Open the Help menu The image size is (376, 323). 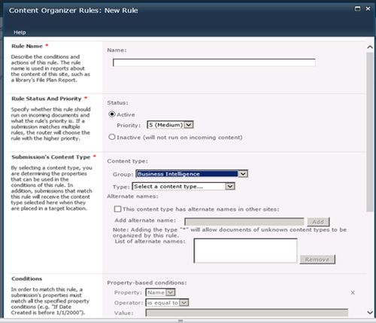(x=20, y=32)
